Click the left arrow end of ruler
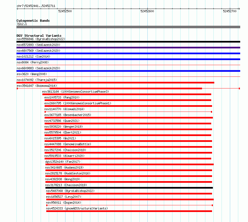 coord(18,9)
